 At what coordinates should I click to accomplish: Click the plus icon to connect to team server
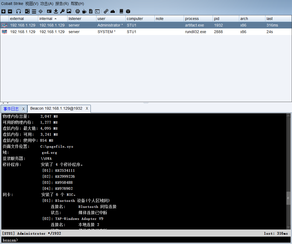click(3, 11)
